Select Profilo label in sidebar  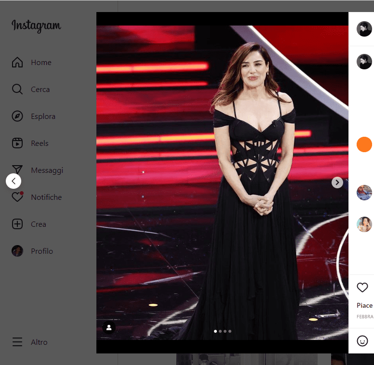(42, 251)
